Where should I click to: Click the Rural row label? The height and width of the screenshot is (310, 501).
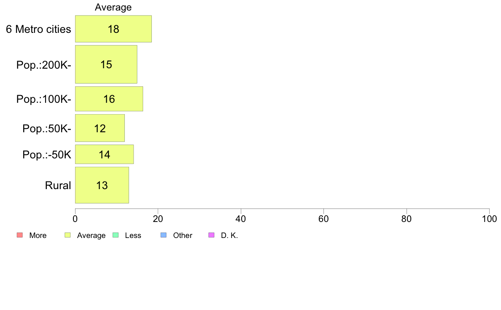pyautogui.click(x=58, y=185)
